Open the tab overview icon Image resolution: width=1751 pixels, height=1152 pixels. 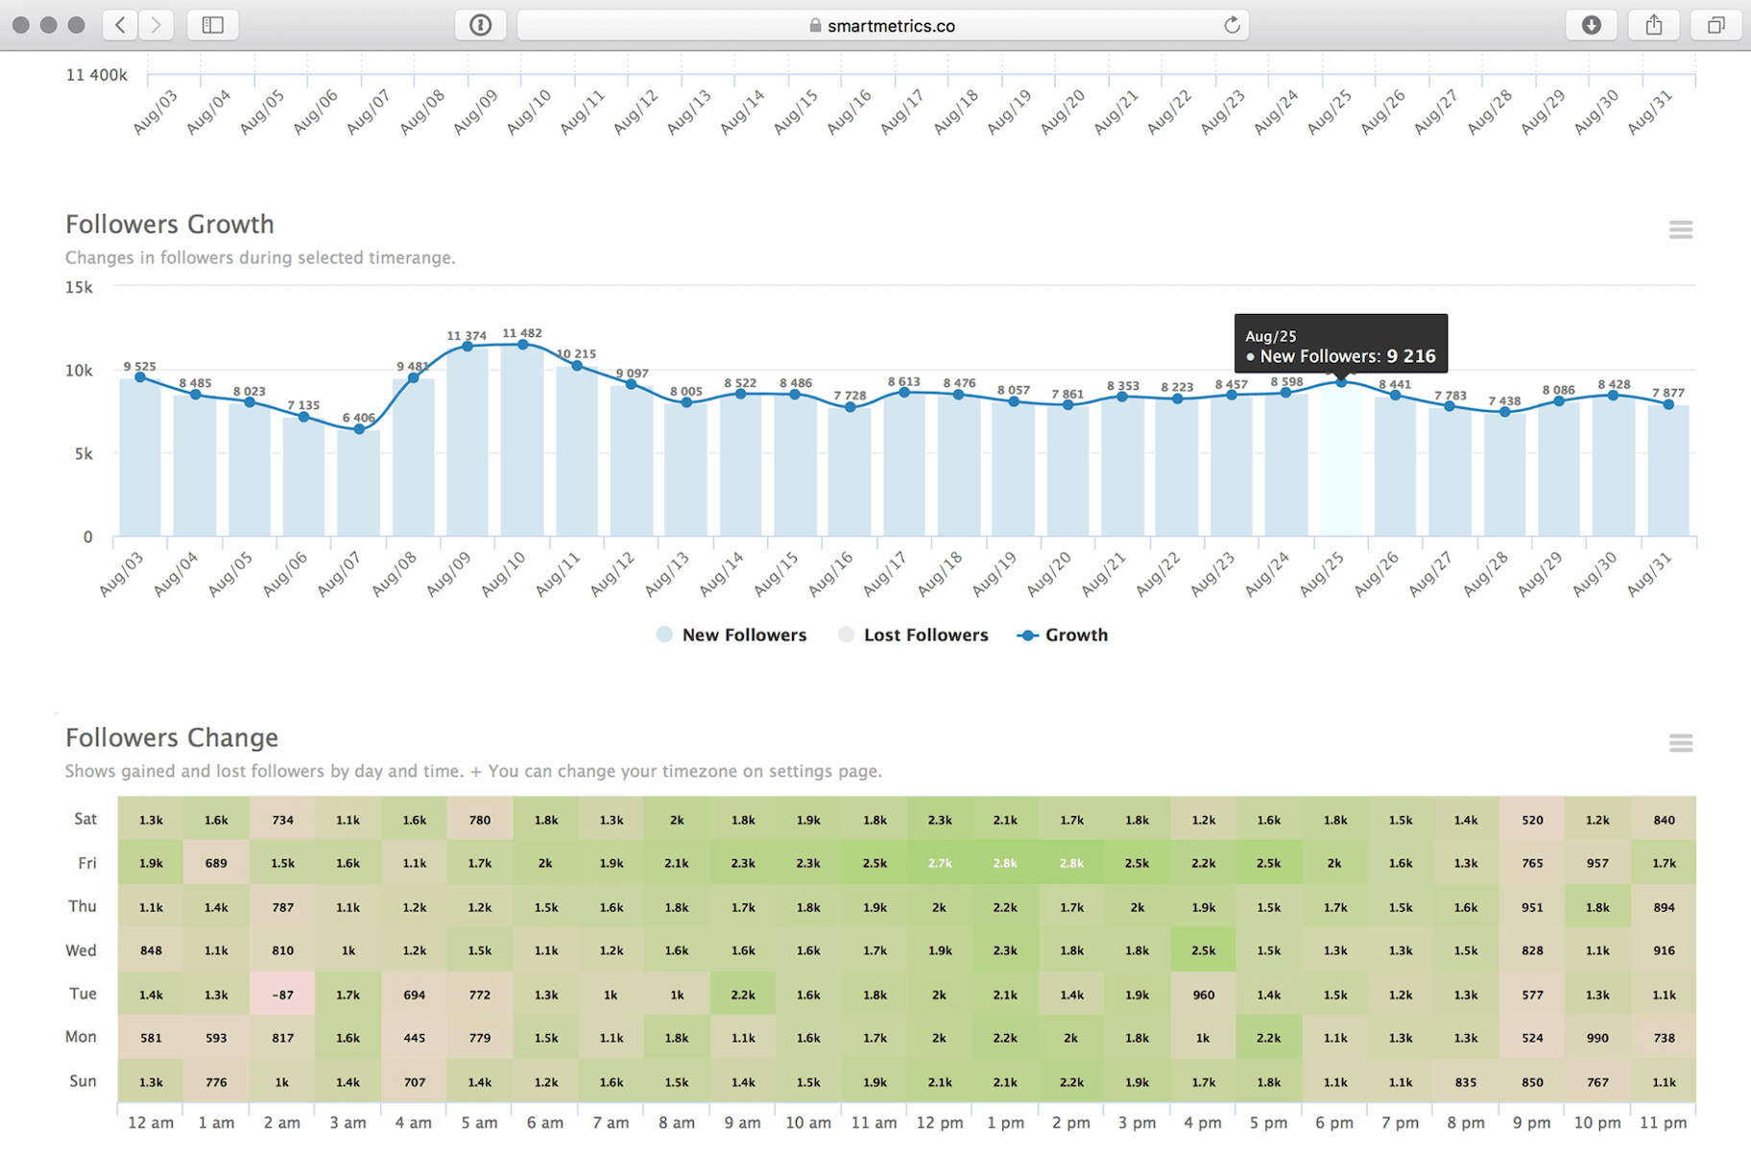click(x=1715, y=25)
